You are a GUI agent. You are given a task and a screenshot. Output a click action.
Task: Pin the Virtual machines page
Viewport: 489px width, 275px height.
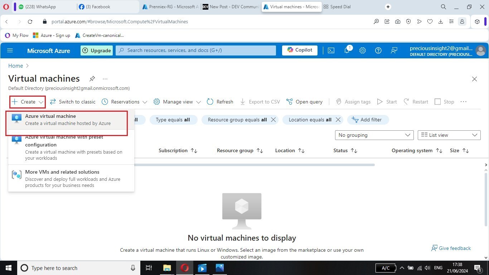92,79
